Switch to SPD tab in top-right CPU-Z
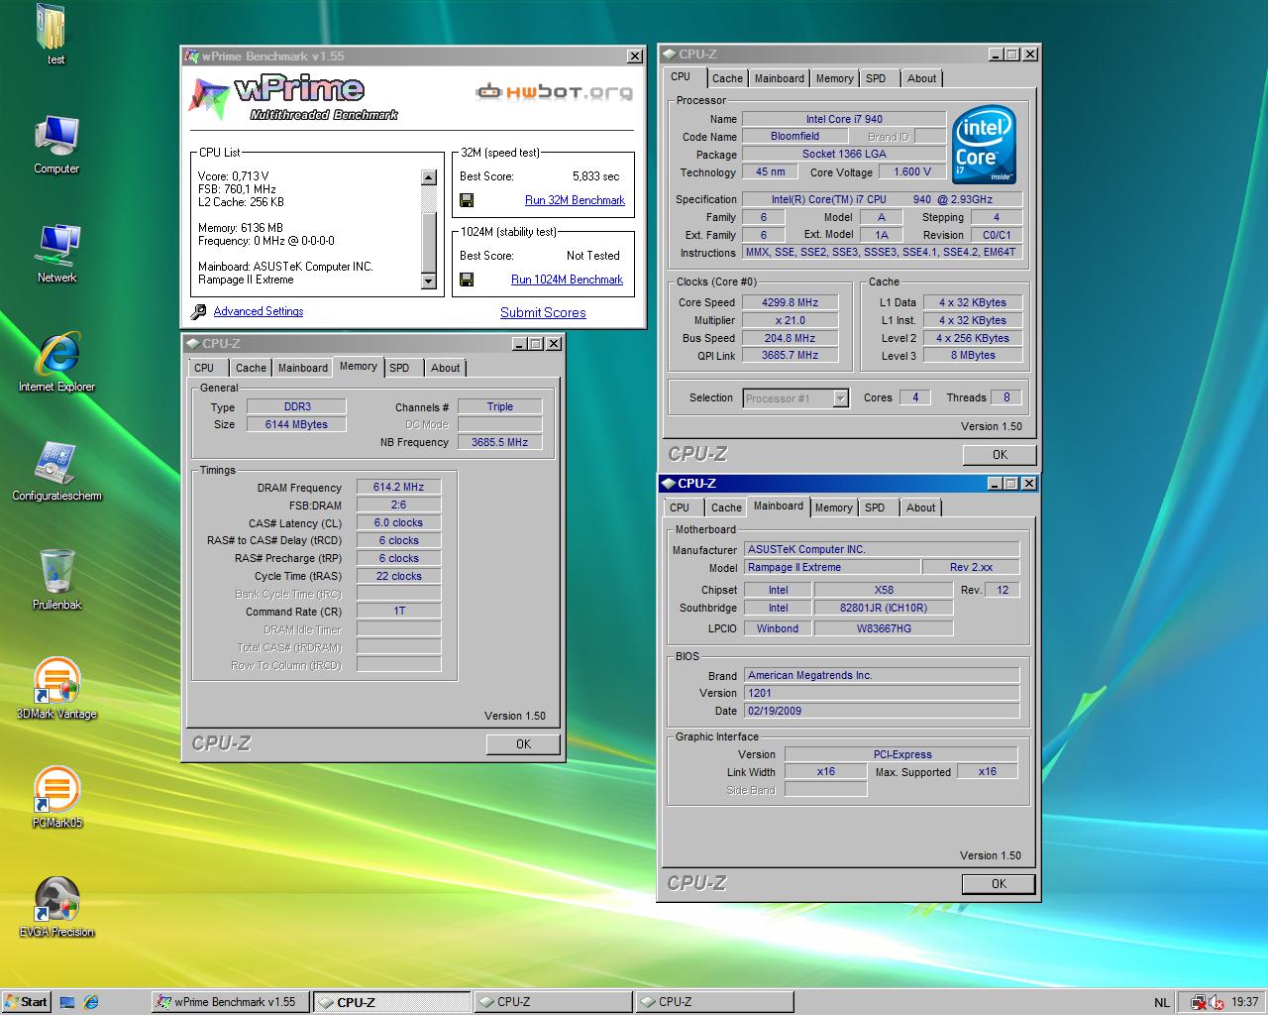The image size is (1268, 1015). (876, 78)
